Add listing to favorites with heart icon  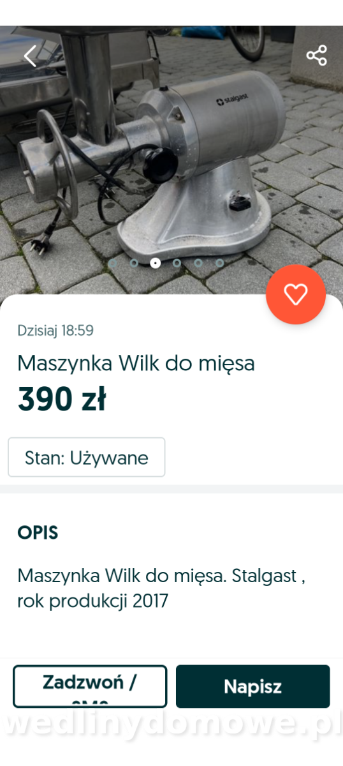[x=296, y=294]
